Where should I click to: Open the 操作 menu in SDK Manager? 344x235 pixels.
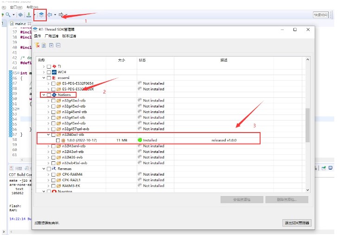[37, 36]
